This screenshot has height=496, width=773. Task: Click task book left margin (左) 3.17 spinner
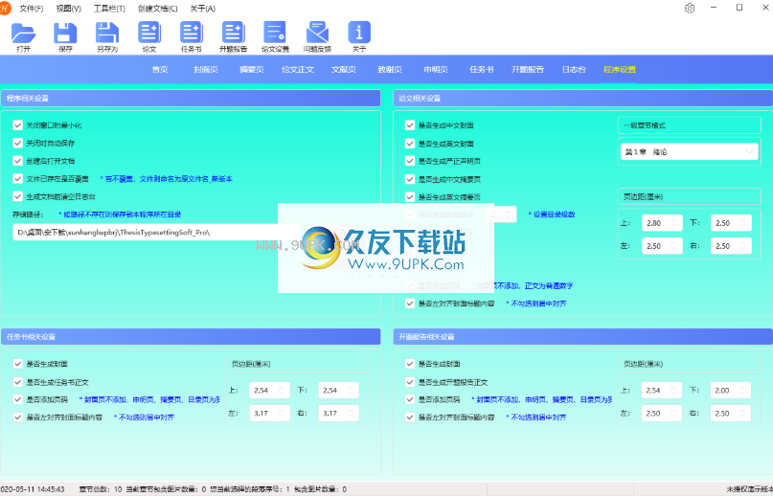pos(269,413)
